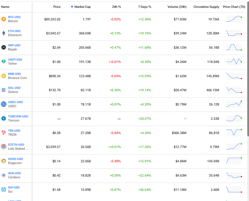Open the STETH-USD ticker link

click(16, 145)
